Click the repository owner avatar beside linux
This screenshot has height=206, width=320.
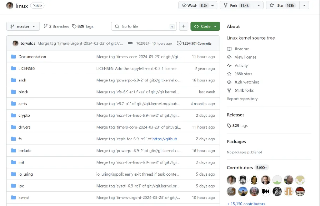[x=10, y=5]
